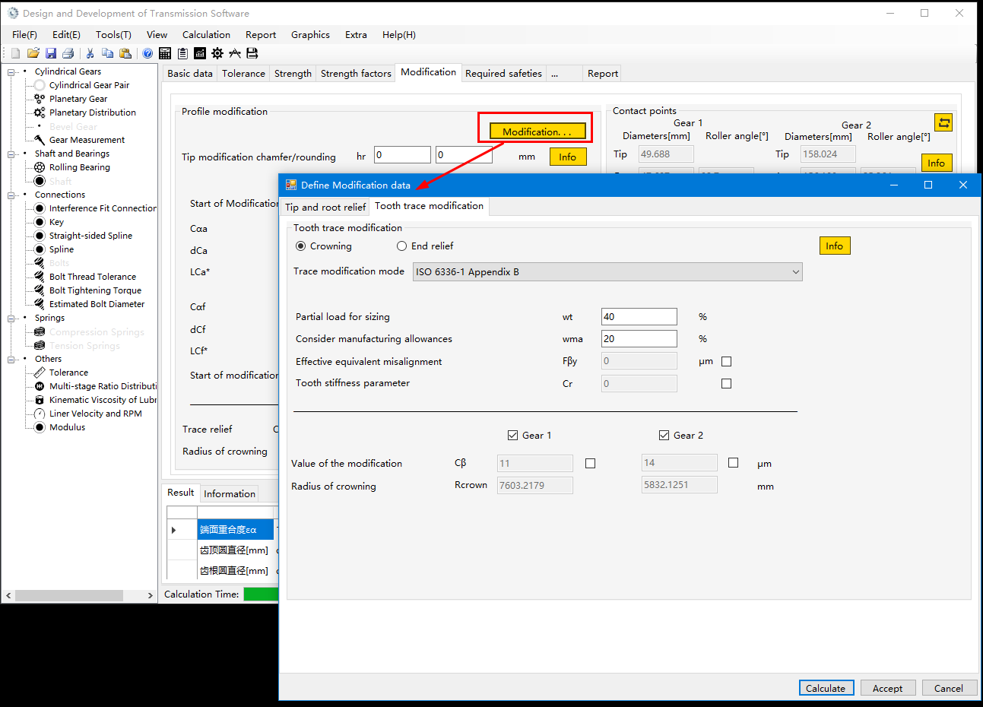Open a file with the folder icon
Viewport: 983px width, 707px height.
[33, 53]
